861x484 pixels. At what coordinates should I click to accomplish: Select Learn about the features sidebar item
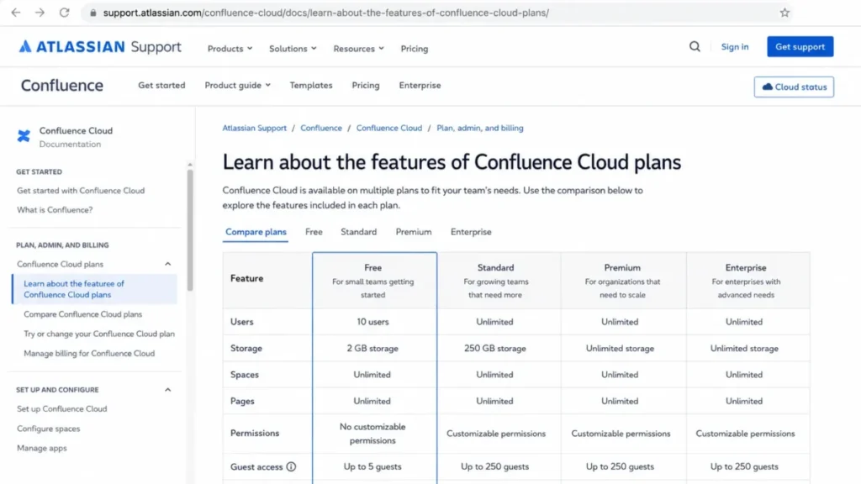tap(94, 289)
